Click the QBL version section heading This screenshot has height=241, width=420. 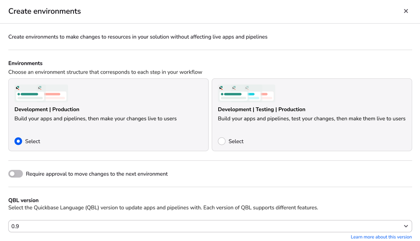[24, 200]
